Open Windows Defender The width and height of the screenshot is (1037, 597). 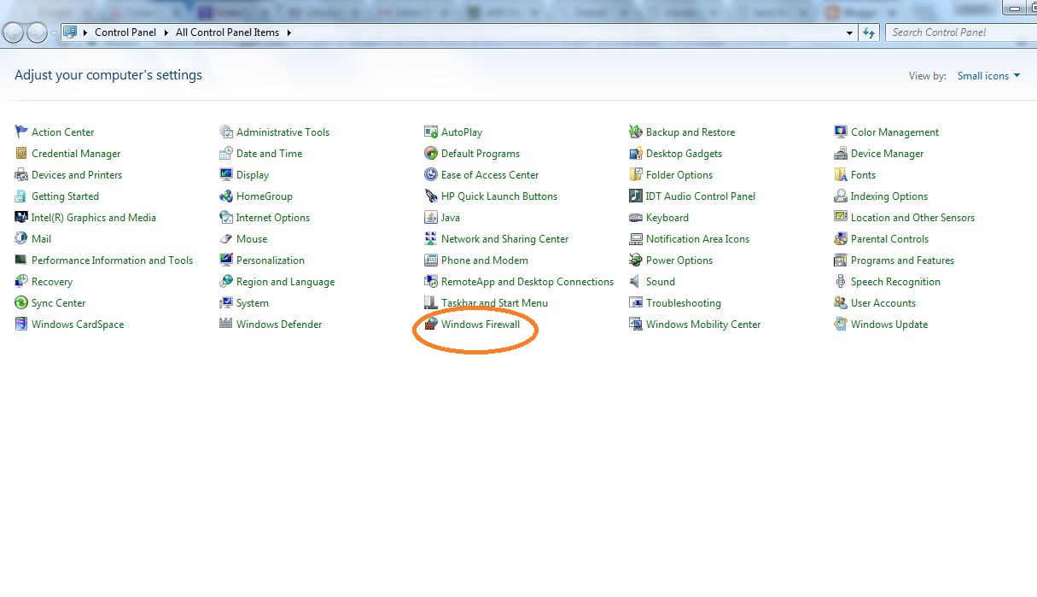point(279,324)
